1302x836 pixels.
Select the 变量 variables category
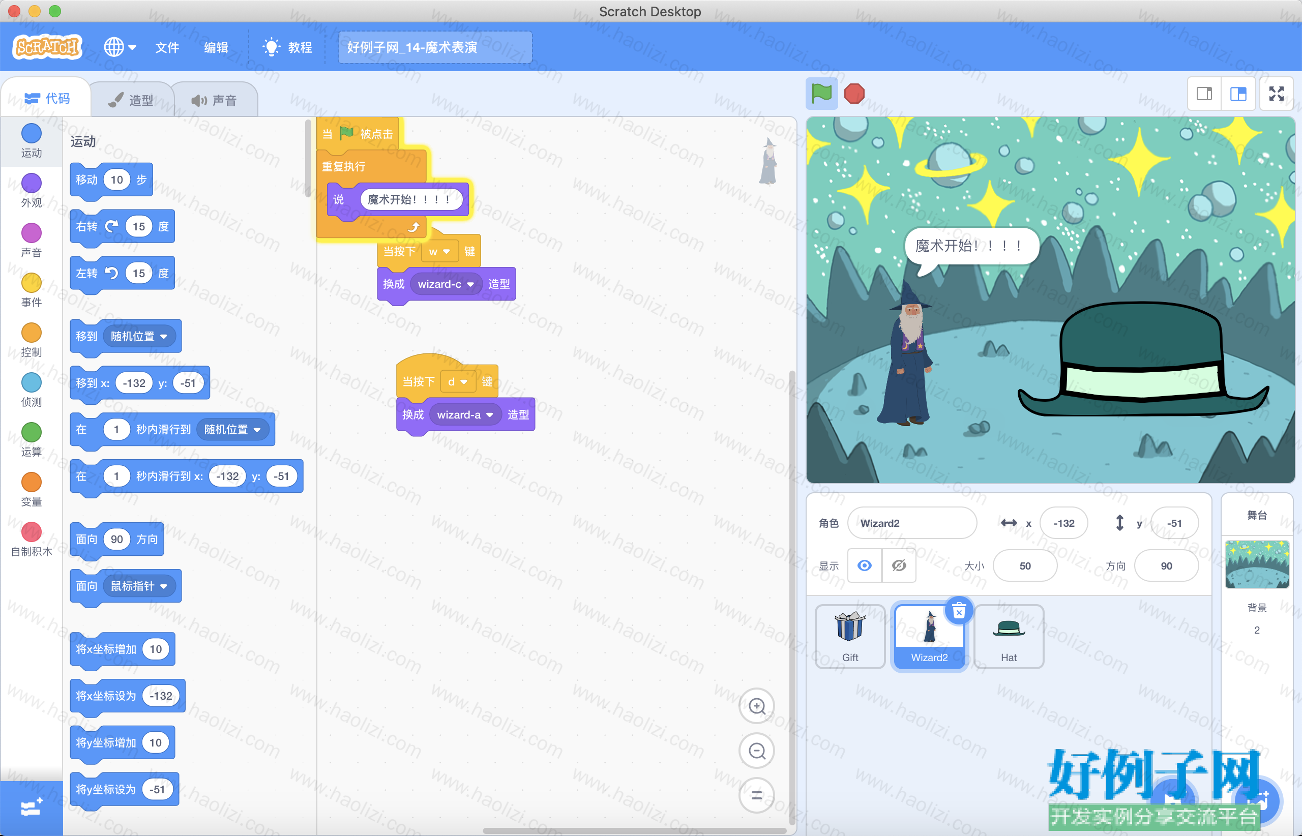point(32,490)
